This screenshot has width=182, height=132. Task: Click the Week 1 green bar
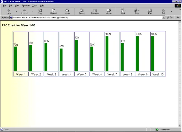coord(15,59)
